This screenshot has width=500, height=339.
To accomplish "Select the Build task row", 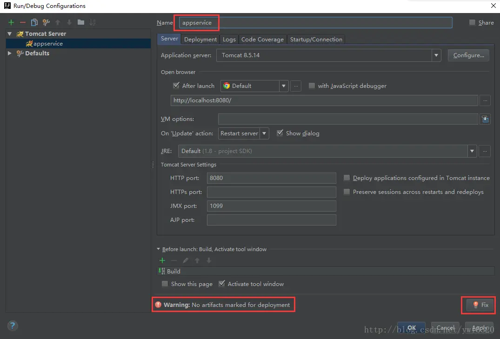I will click(326, 272).
